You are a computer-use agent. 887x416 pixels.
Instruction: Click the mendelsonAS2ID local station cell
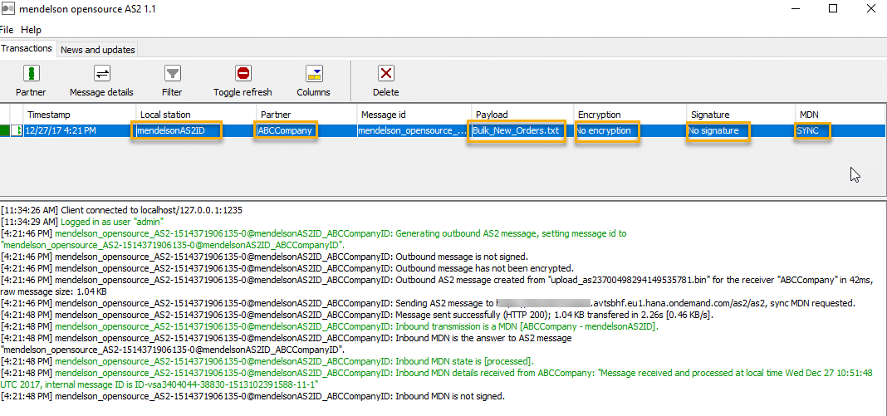pyautogui.click(x=175, y=131)
